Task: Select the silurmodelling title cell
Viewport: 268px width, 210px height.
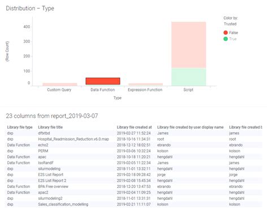Action: (49, 169)
